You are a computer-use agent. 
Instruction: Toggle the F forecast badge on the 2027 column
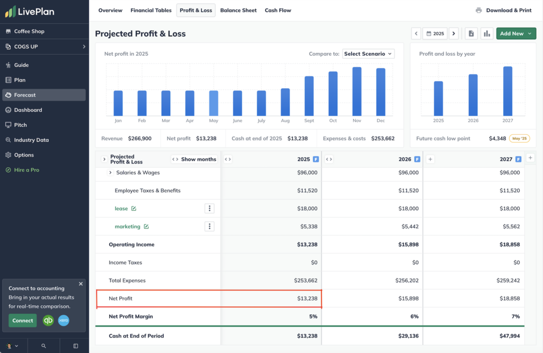pyautogui.click(x=518, y=159)
